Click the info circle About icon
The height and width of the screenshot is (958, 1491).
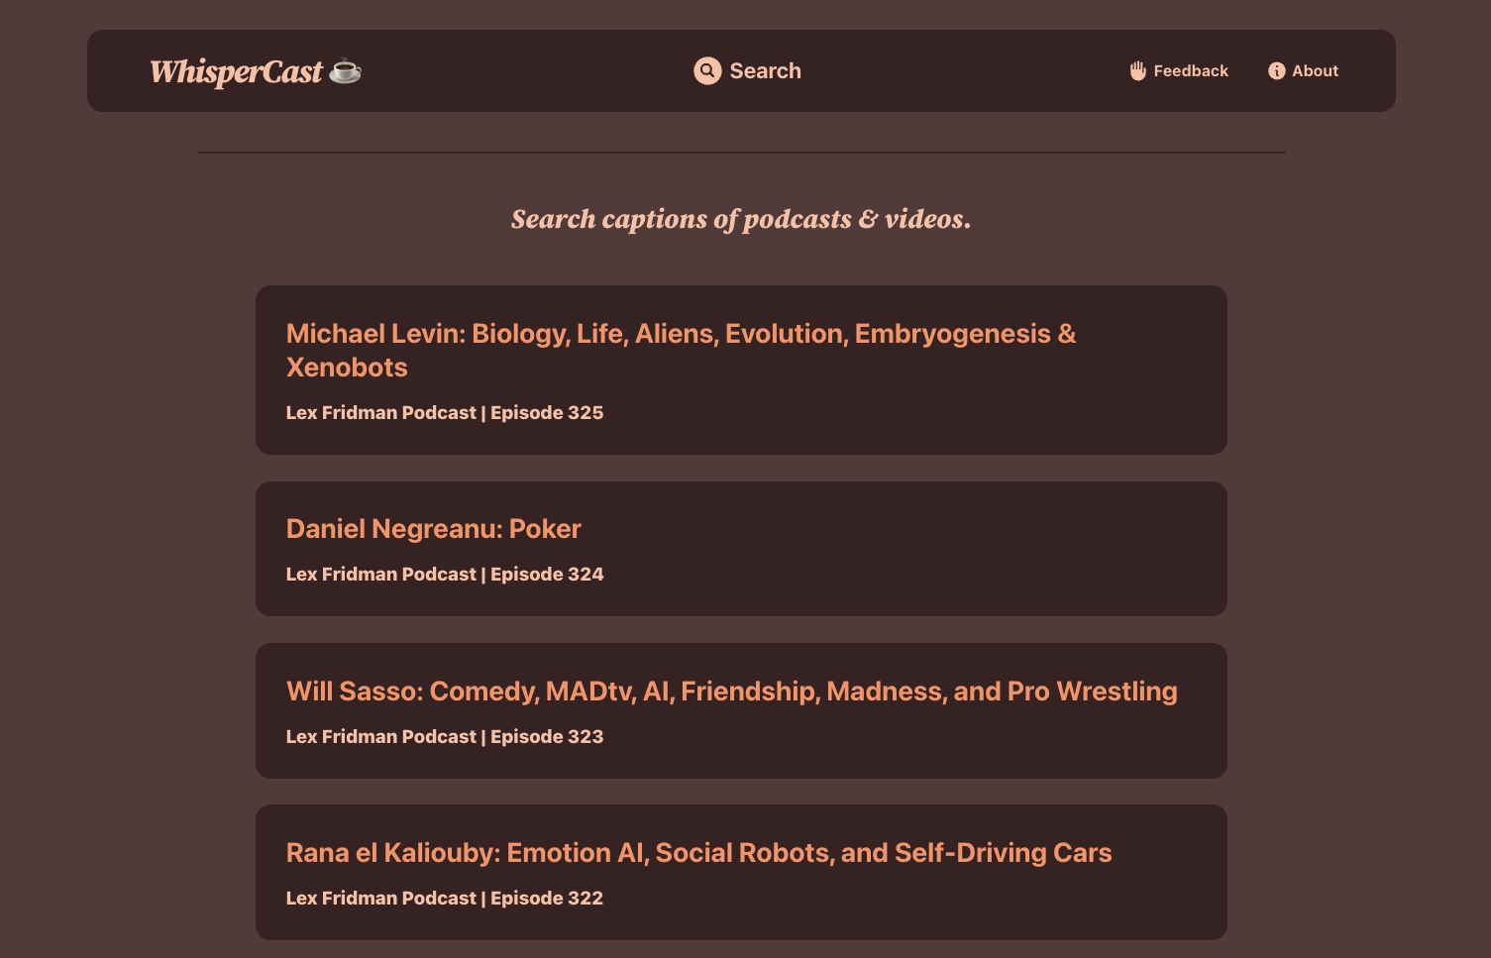[1277, 70]
